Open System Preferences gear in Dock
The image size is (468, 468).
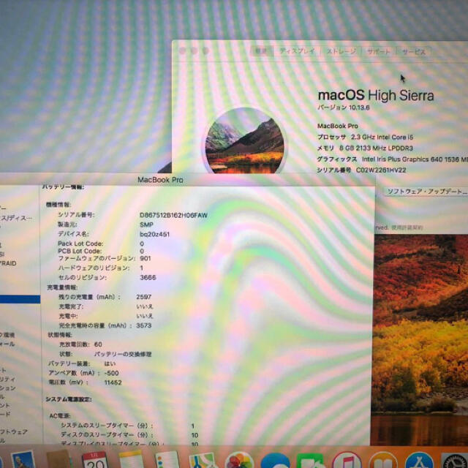click(455, 461)
